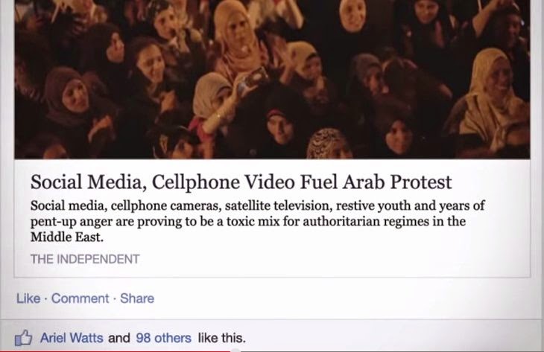View the 98 others who liked this
Screen dimensions: 544x352
(x=163, y=338)
